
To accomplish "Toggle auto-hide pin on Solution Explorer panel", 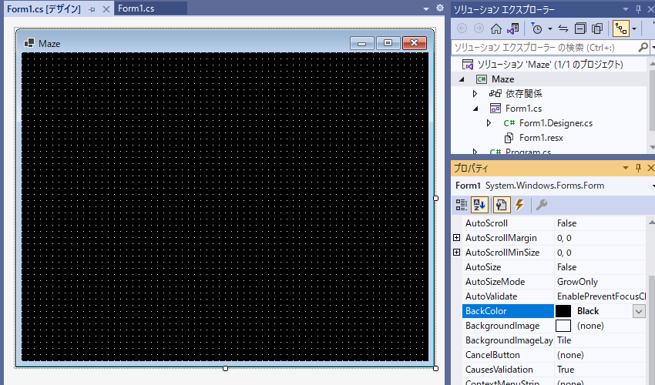I will click(638, 8).
